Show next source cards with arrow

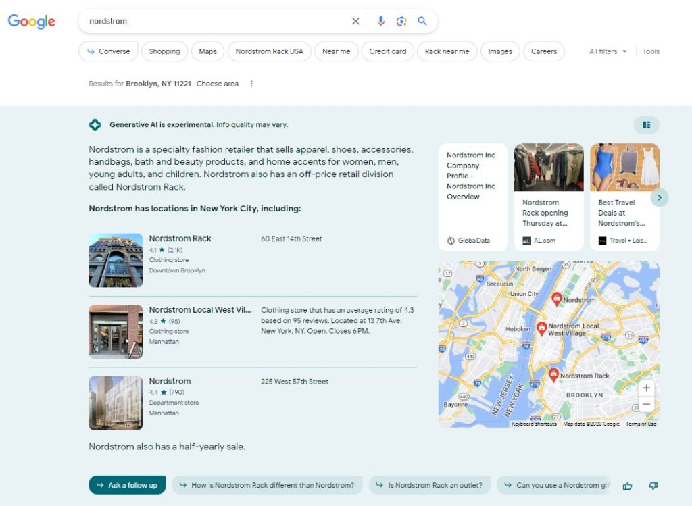[659, 197]
